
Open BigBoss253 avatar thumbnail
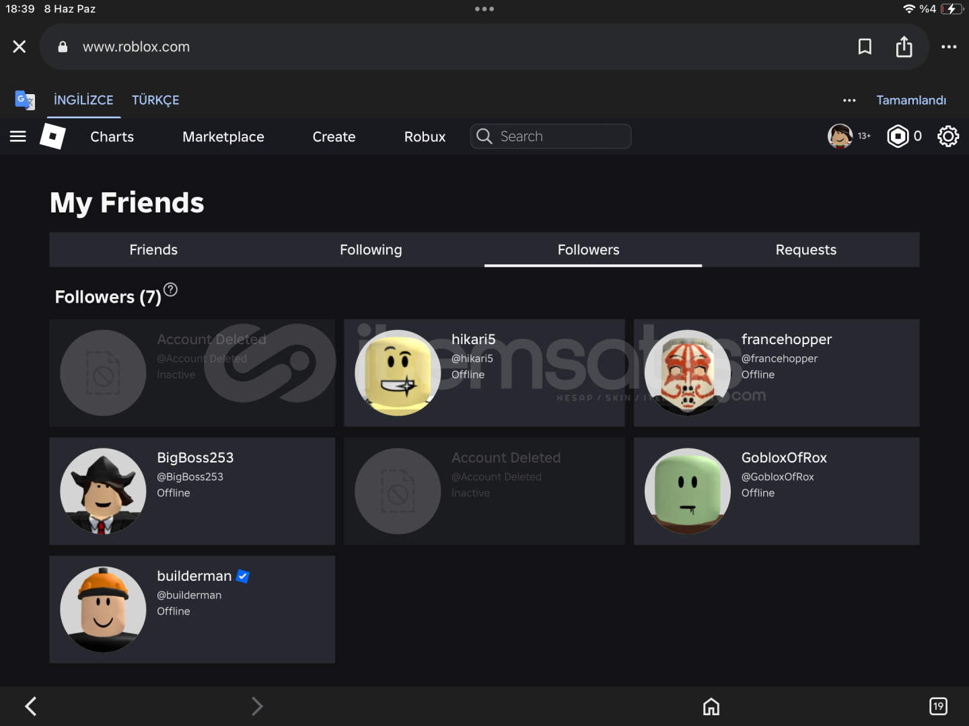coord(103,491)
